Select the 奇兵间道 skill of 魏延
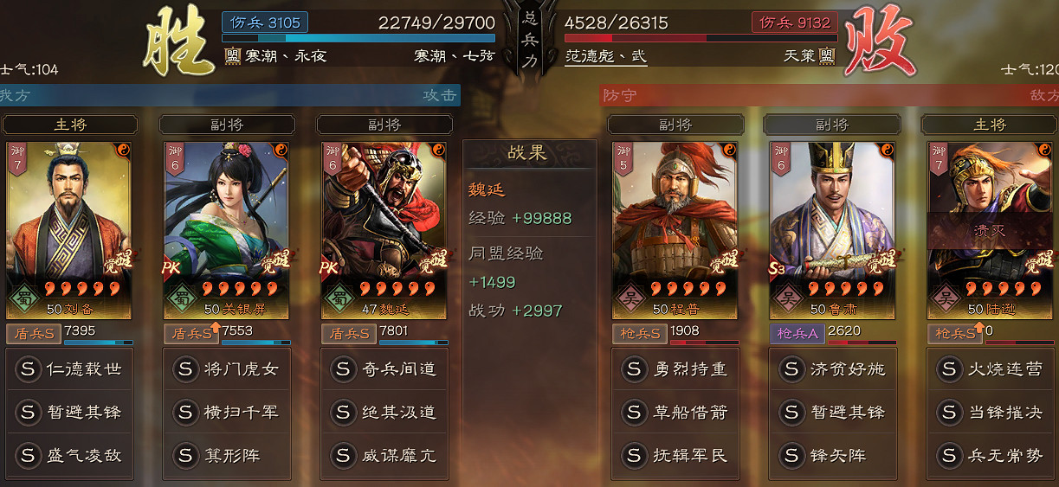Viewport: 1059px width, 487px height. click(x=384, y=369)
